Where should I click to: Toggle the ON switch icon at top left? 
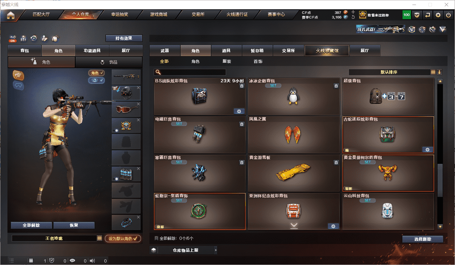coord(13,39)
